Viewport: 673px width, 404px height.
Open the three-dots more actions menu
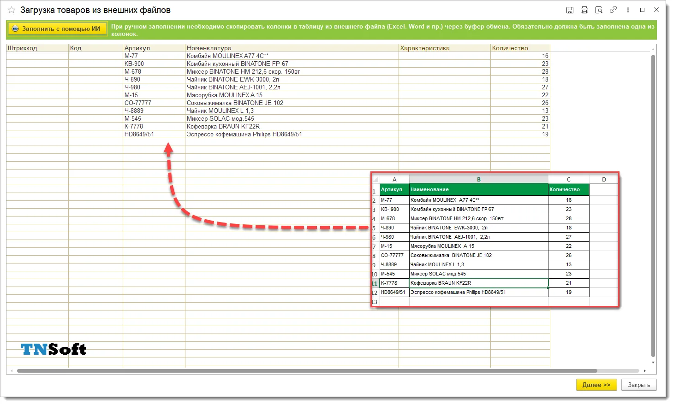(628, 10)
